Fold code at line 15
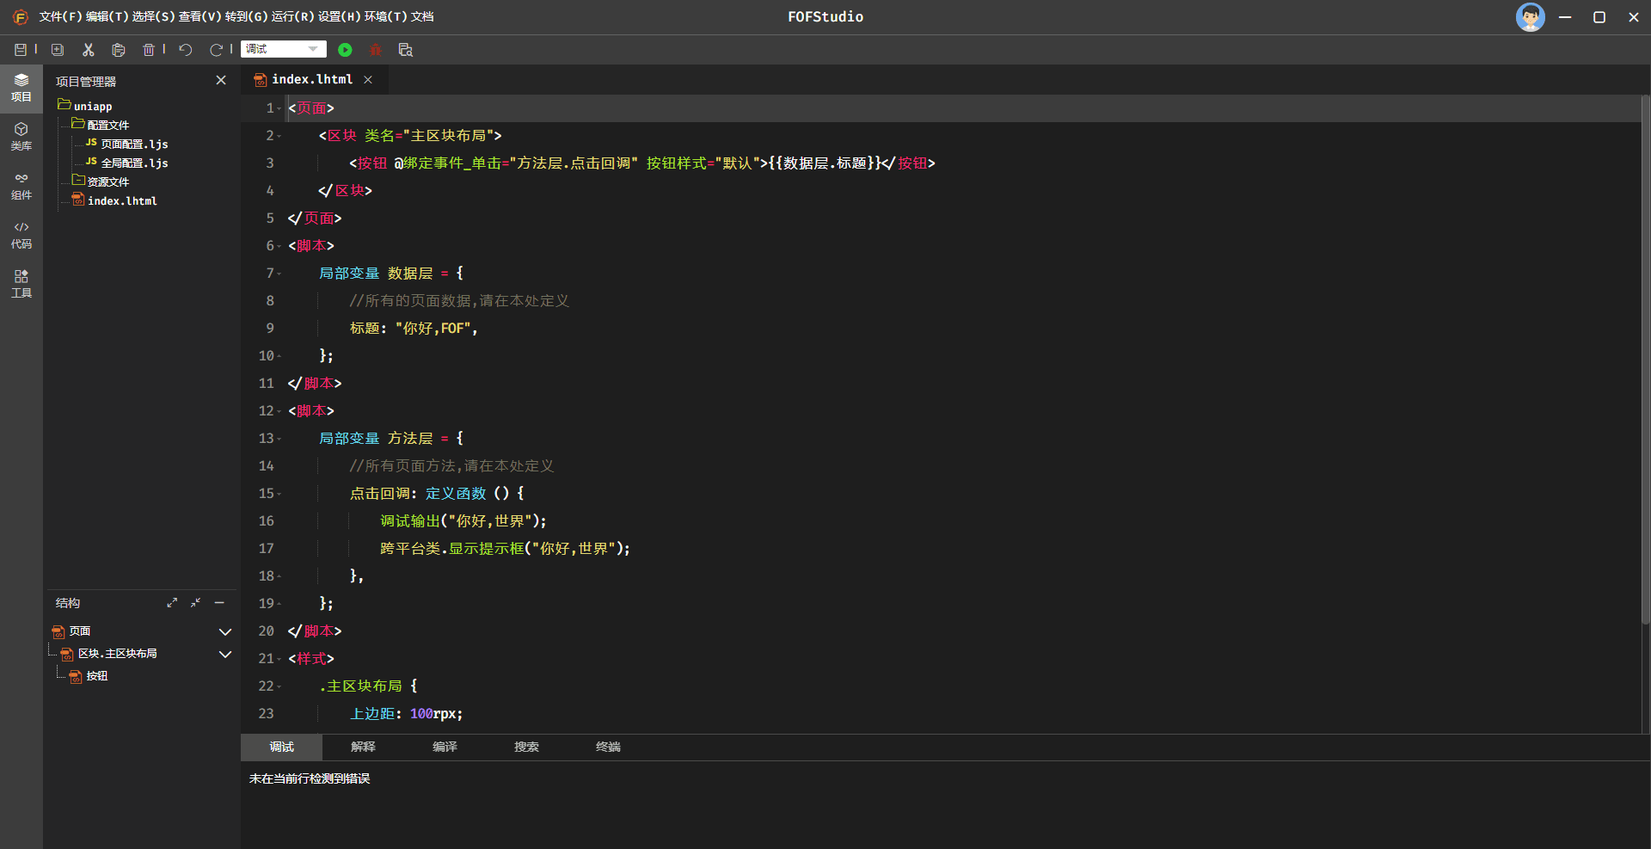The image size is (1651, 849). pyautogui.click(x=279, y=494)
